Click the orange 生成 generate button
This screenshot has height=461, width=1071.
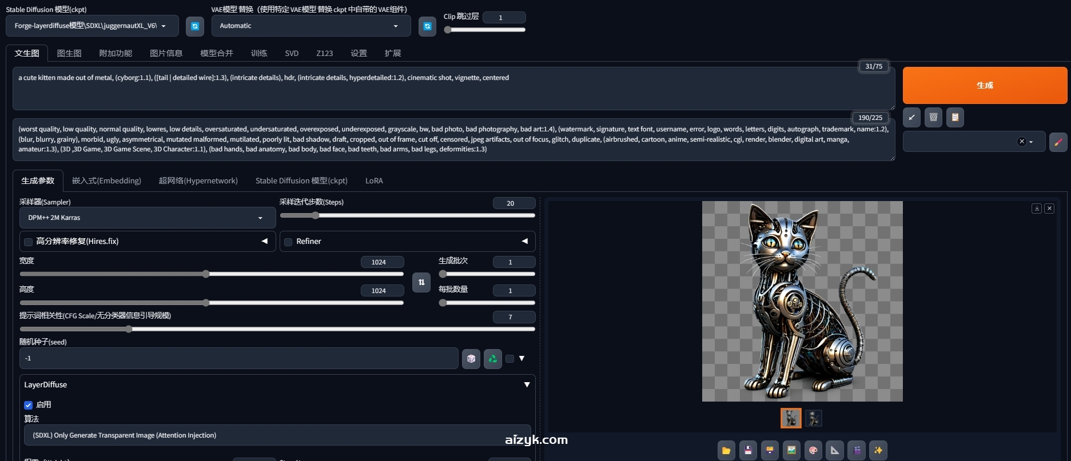pos(984,85)
